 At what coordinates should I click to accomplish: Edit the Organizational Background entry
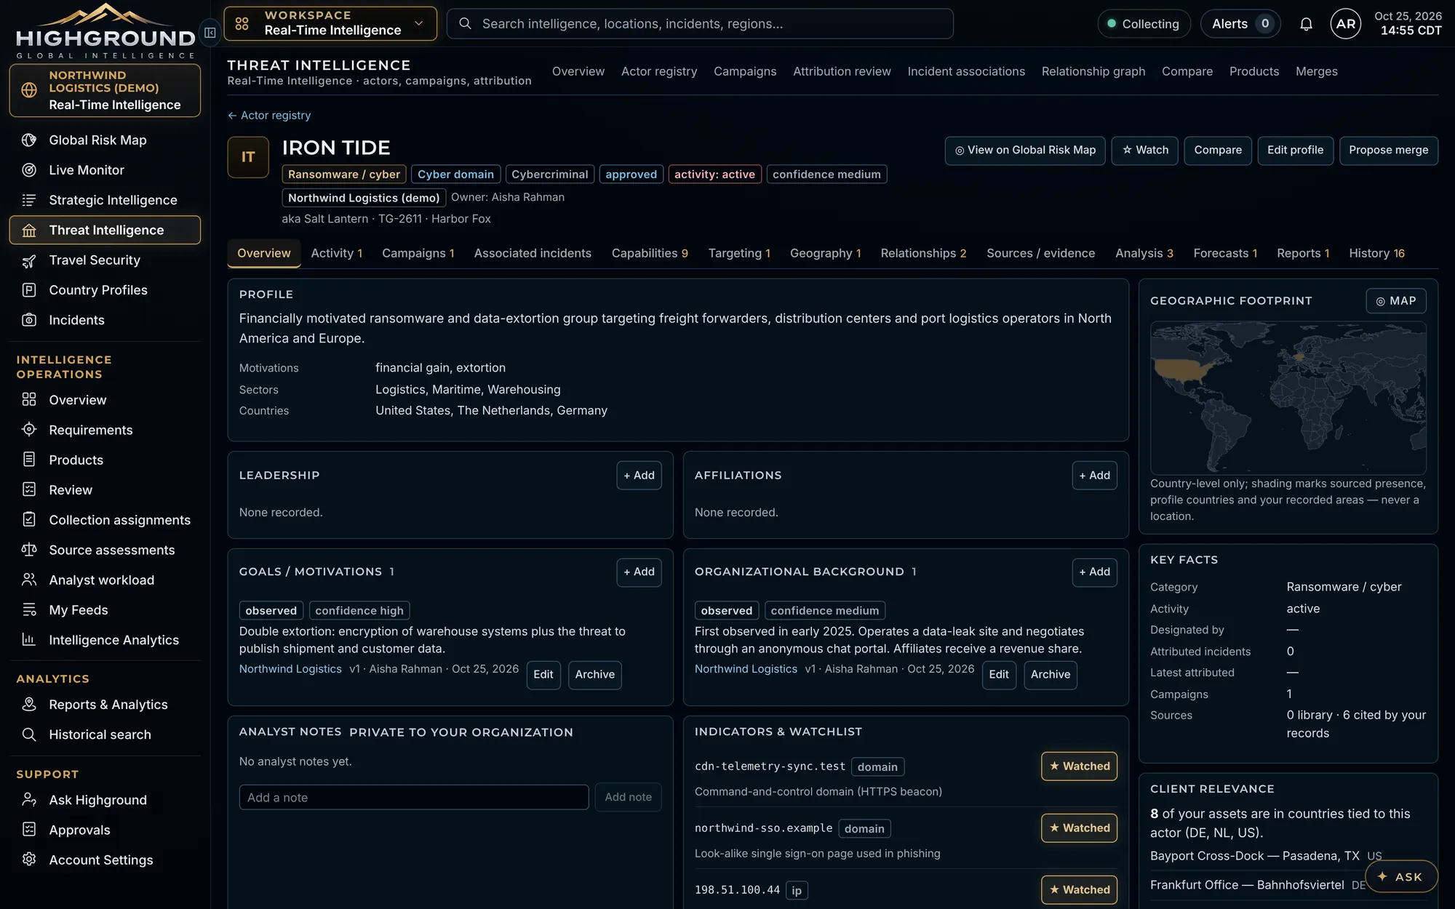[x=999, y=675]
